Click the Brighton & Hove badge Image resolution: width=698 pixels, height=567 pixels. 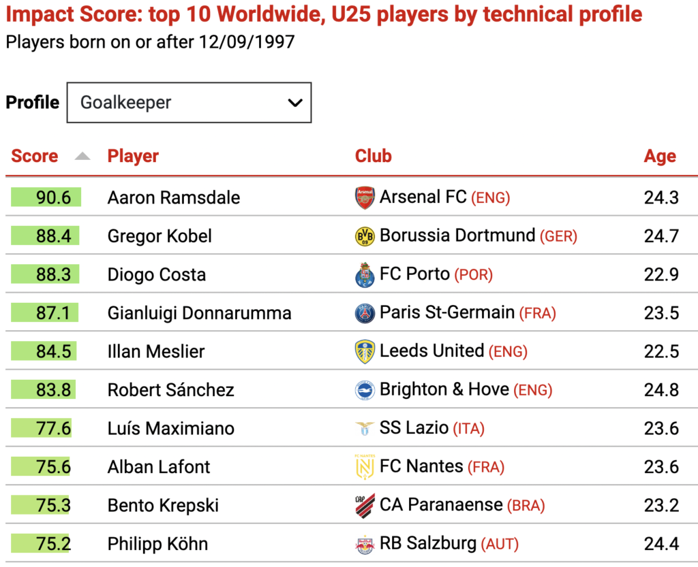[x=365, y=390]
